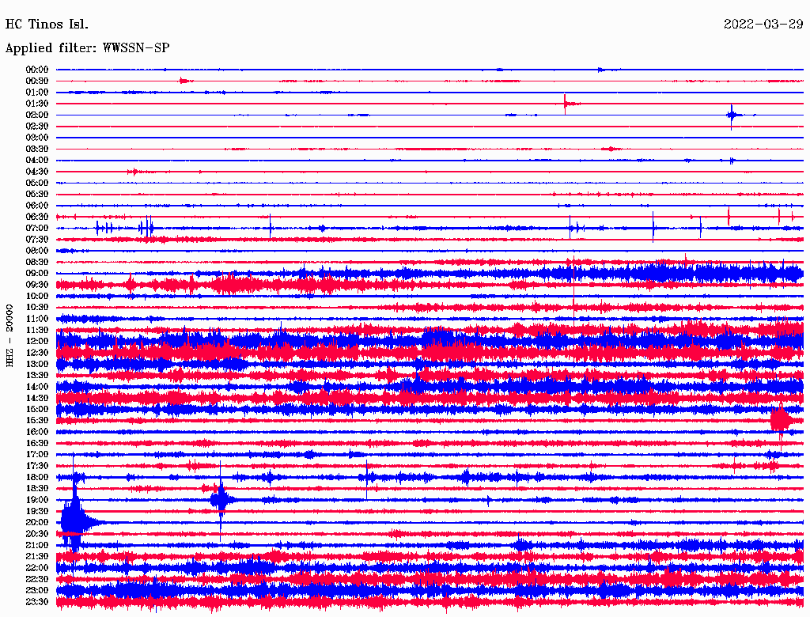Select the 16:00 time label
The image size is (810, 617).
pyautogui.click(x=37, y=433)
